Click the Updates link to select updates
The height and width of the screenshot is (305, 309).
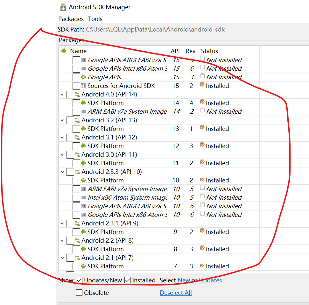210,280
